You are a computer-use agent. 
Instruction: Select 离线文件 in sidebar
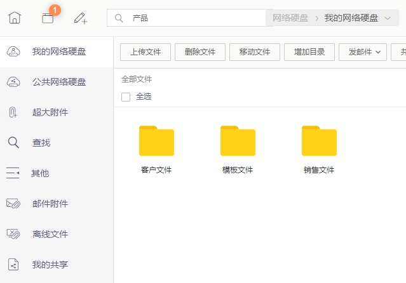point(50,234)
